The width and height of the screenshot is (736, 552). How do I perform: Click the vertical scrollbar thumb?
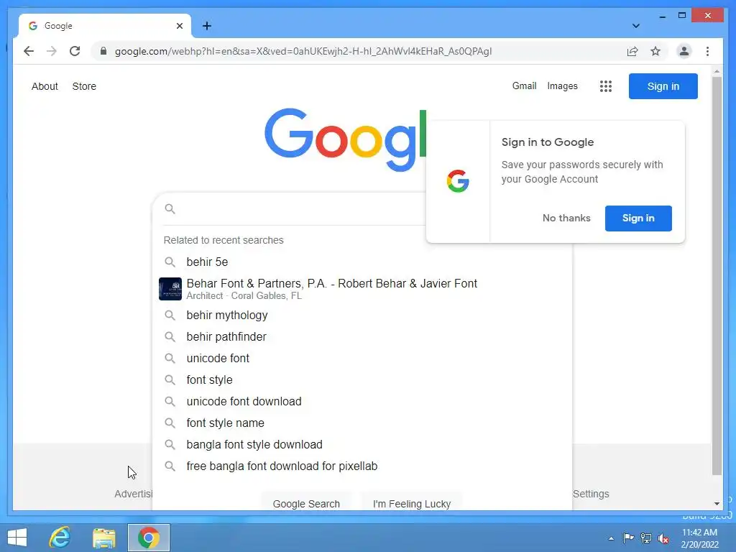click(717, 276)
